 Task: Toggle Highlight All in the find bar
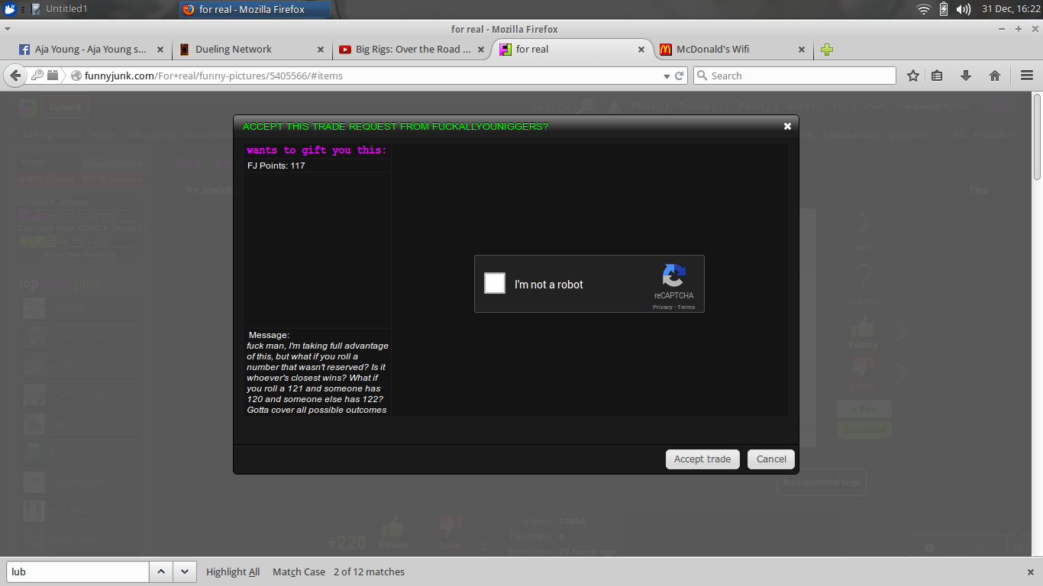tap(233, 572)
